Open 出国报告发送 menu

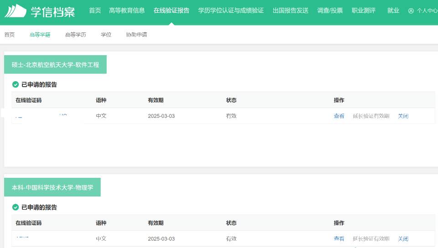tap(291, 10)
